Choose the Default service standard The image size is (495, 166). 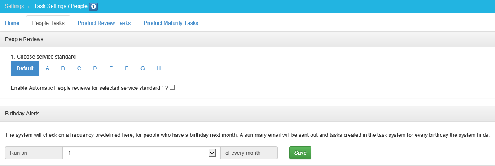click(x=25, y=68)
